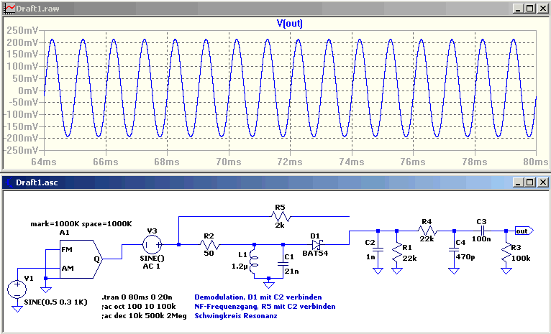Select resistor R5 symbol

(280, 217)
